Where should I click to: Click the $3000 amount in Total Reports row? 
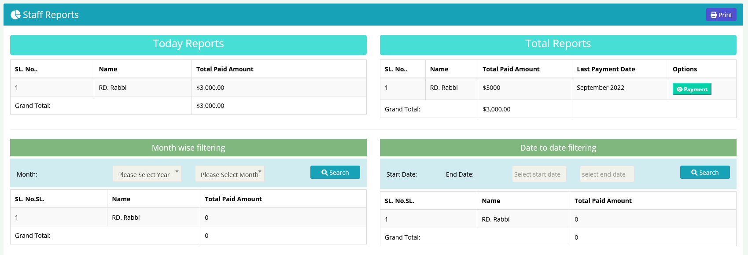point(491,88)
